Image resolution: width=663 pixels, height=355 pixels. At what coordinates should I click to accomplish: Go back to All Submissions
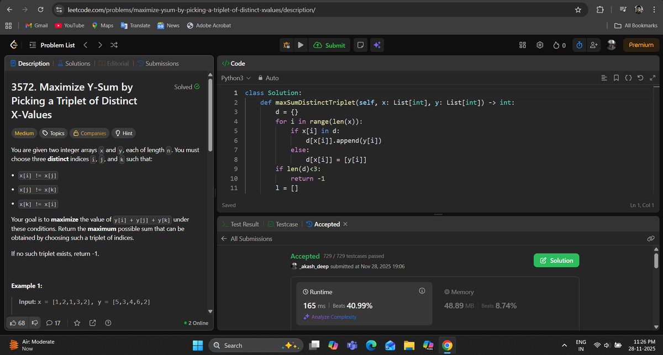(x=246, y=239)
